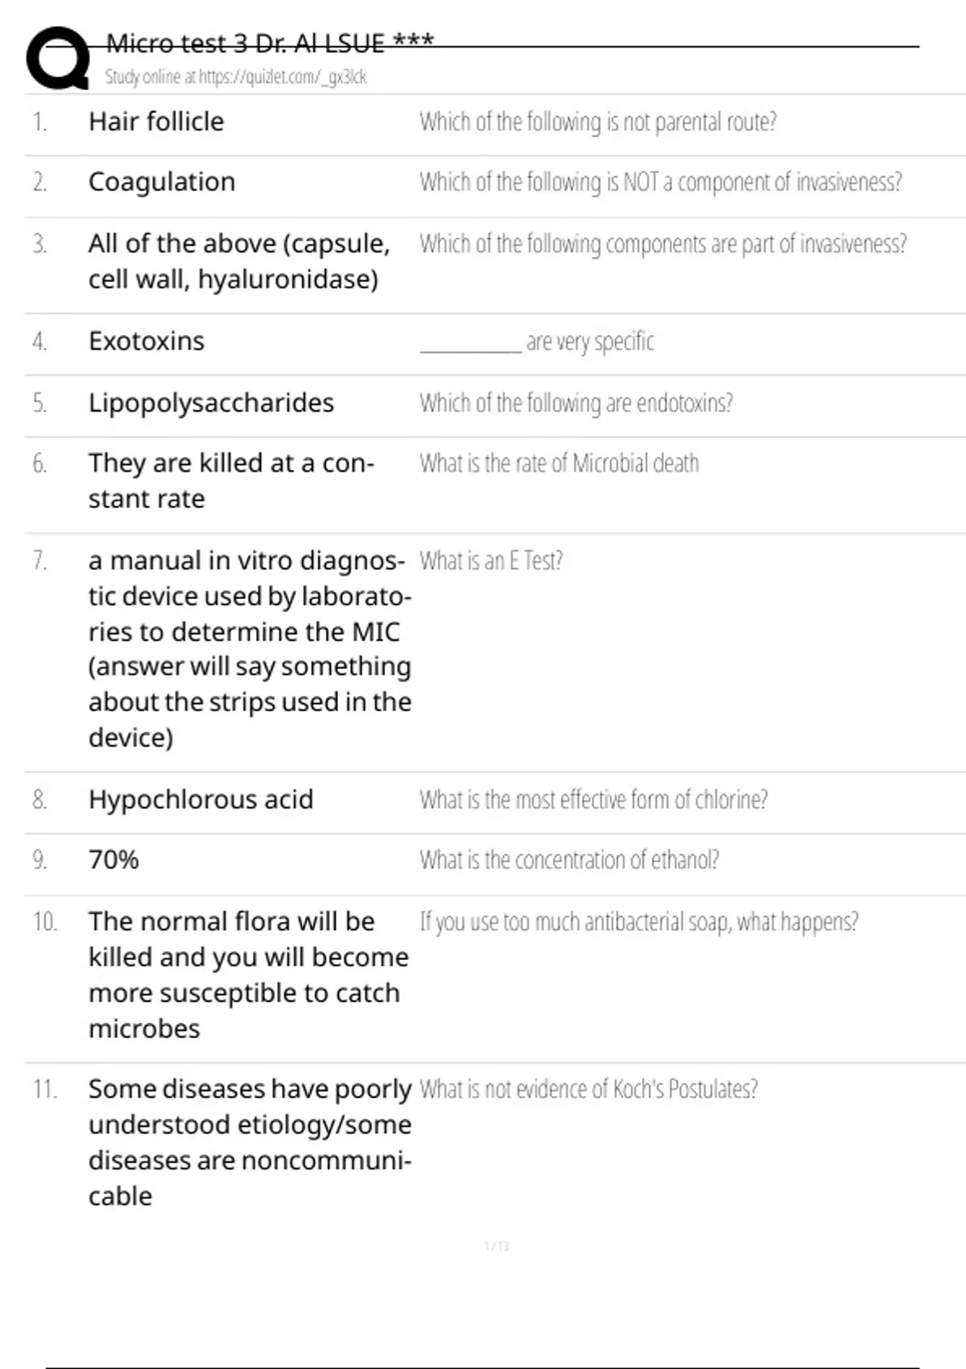The height and width of the screenshot is (1369, 966).
Task: Select the 'Exotoxins' term
Action: pos(147,341)
